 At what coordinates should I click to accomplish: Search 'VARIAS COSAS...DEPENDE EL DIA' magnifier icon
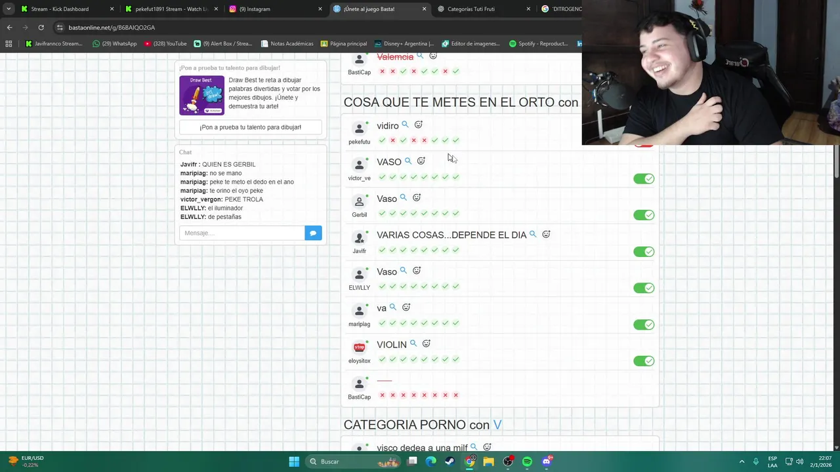click(x=532, y=234)
